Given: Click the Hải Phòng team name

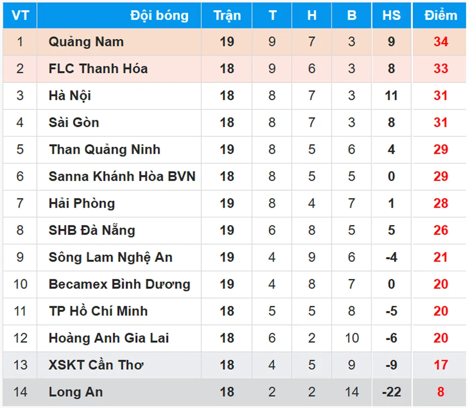Looking at the screenshot, I should coord(81,204).
